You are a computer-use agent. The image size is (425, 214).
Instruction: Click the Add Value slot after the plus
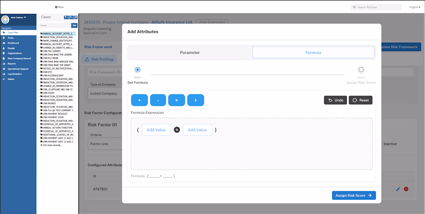pos(197,130)
